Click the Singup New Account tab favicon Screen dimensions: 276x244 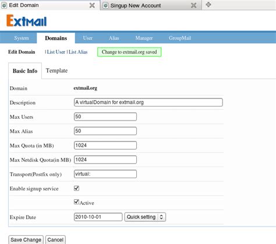(x=105, y=5)
